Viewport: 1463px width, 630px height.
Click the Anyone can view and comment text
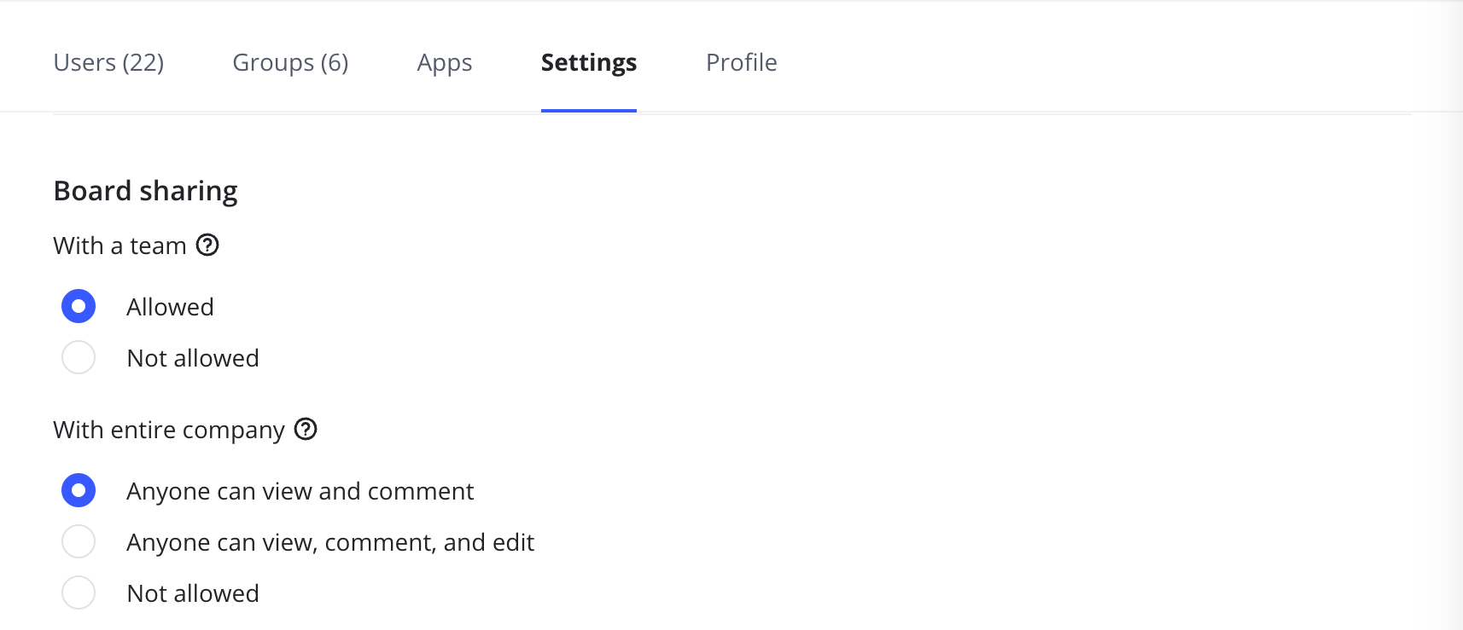pyautogui.click(x=300, y=491)
